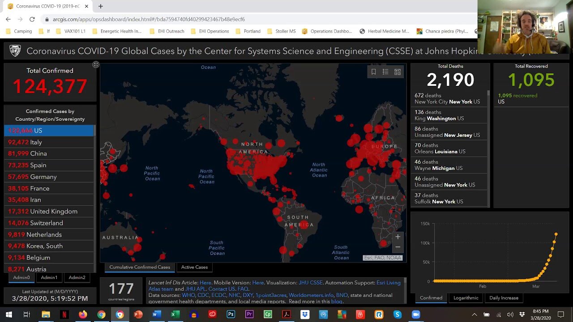Open Adobe Acrobat from the taskbar
The width and height of the screenshot is (573, 322).
(286, 314)
